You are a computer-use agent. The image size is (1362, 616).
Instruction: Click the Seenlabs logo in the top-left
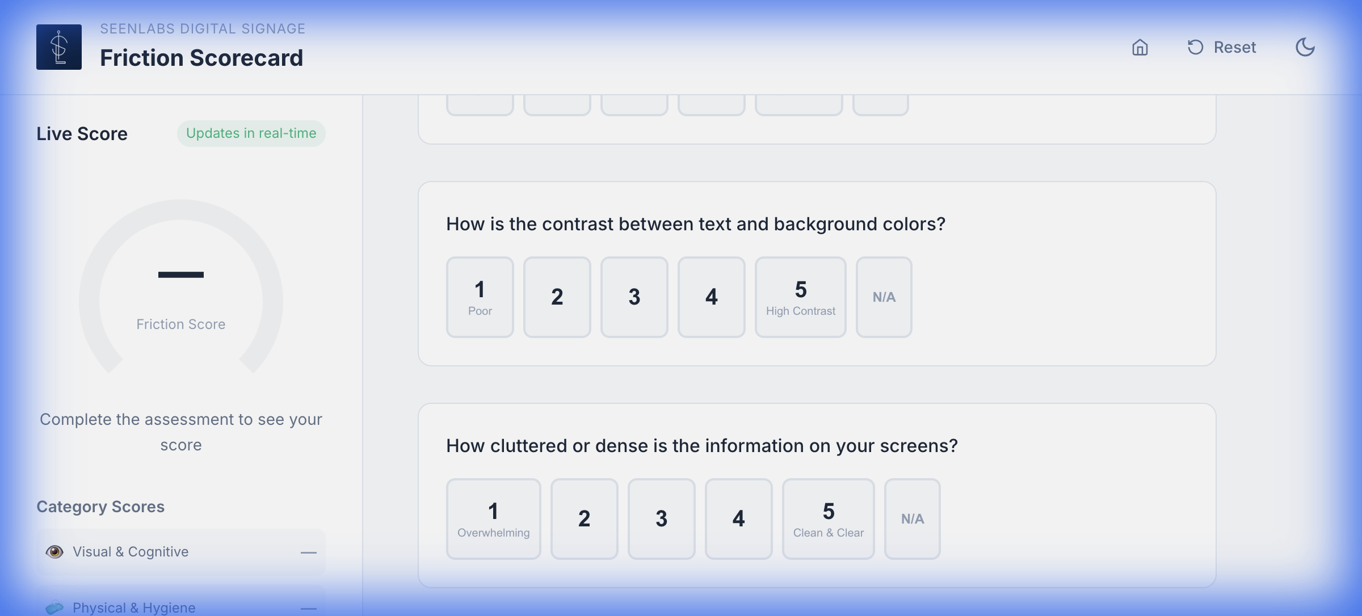pos(58,47)
